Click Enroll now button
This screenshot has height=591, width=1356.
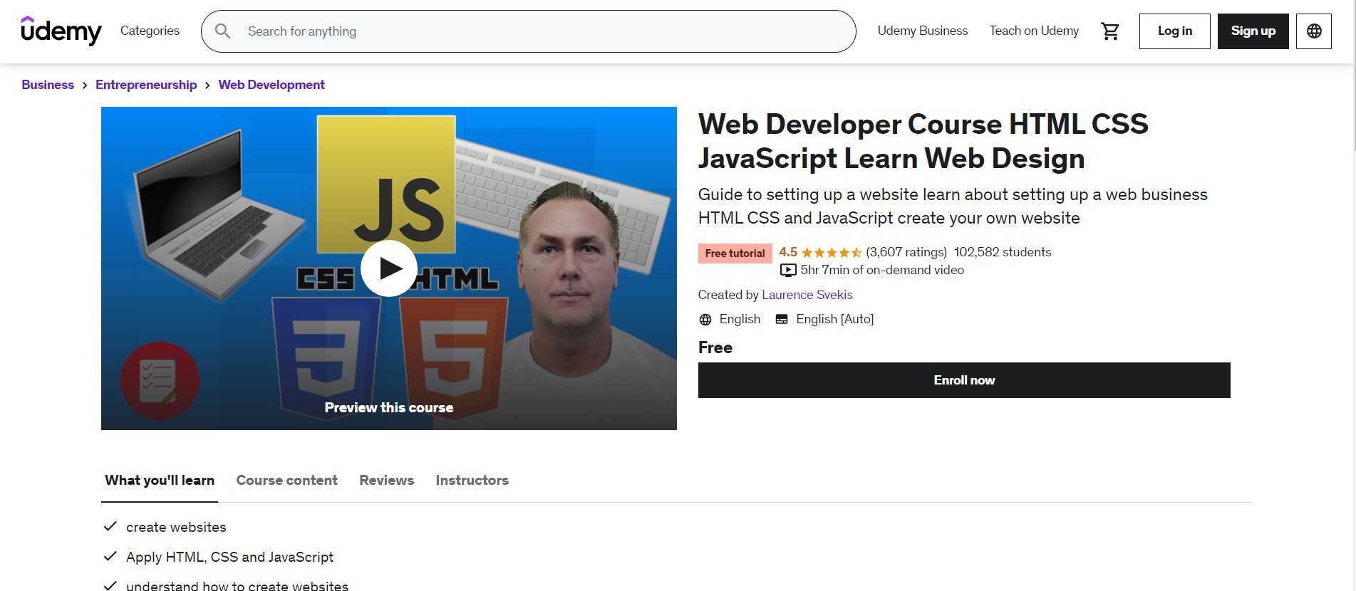point(964,380)
